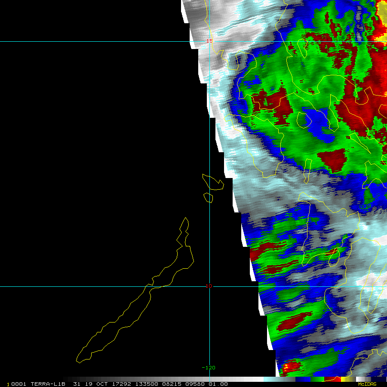Click the red 10 latitude label
Image resolution: width=387 pixels, height=387 pixels.
209,286
